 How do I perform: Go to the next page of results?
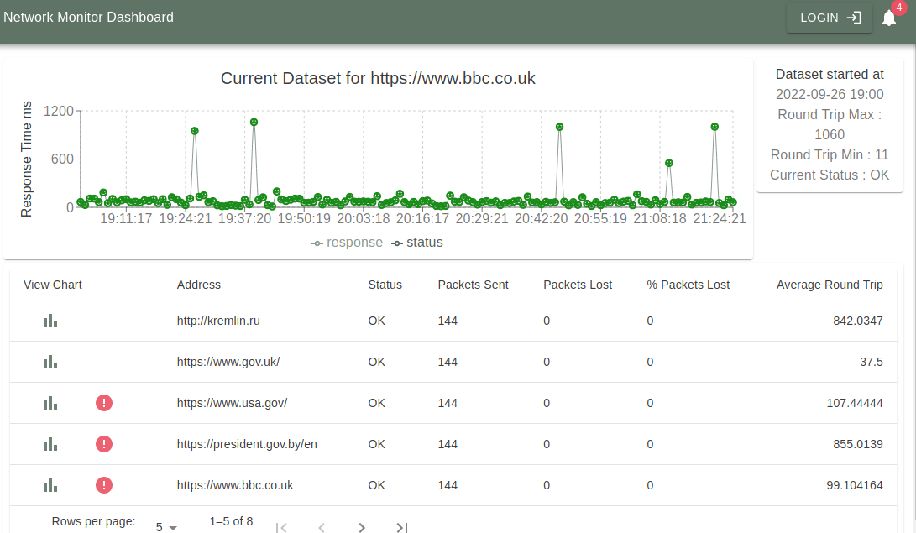tap(362, 527)
